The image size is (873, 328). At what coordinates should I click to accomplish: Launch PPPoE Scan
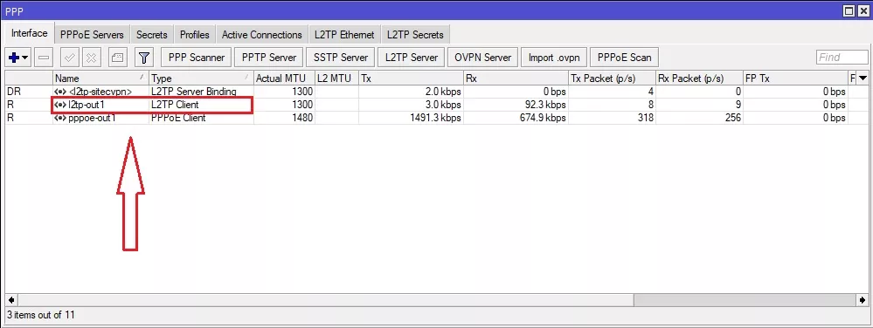pos(625,58)
